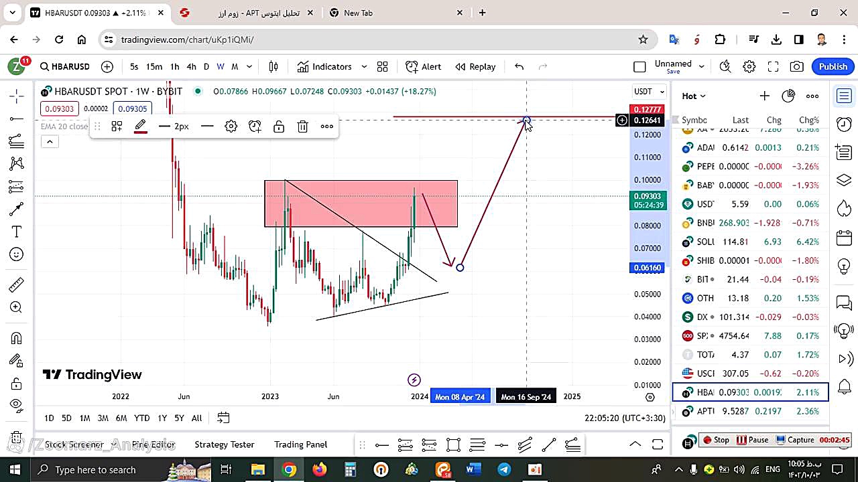
Task: Expand the timeframe dropdown arrow
Action: [249, 66]
